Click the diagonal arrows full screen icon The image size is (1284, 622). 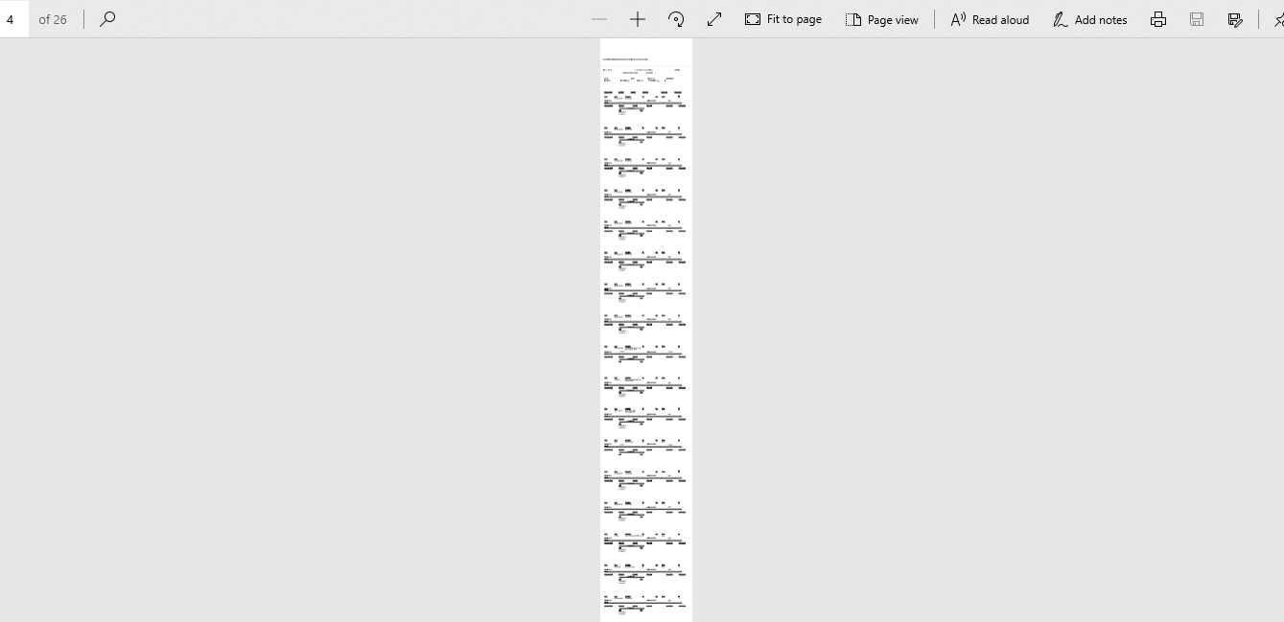click(x=714, y=19)
